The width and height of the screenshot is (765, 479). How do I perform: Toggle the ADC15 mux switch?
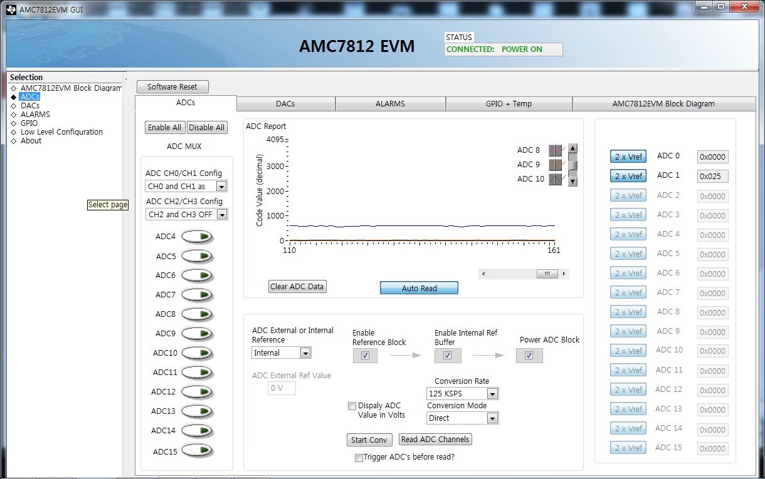click(198, 451)
